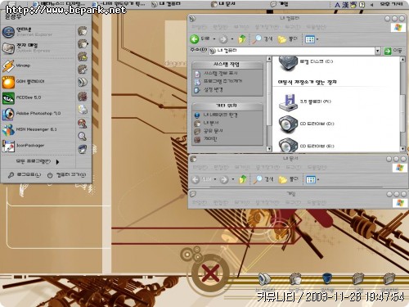Toggle 폴더 folders pane in 내 컴퓨터 window
Viewport: 409px width, 307px height.
click(x=288, y=39)
